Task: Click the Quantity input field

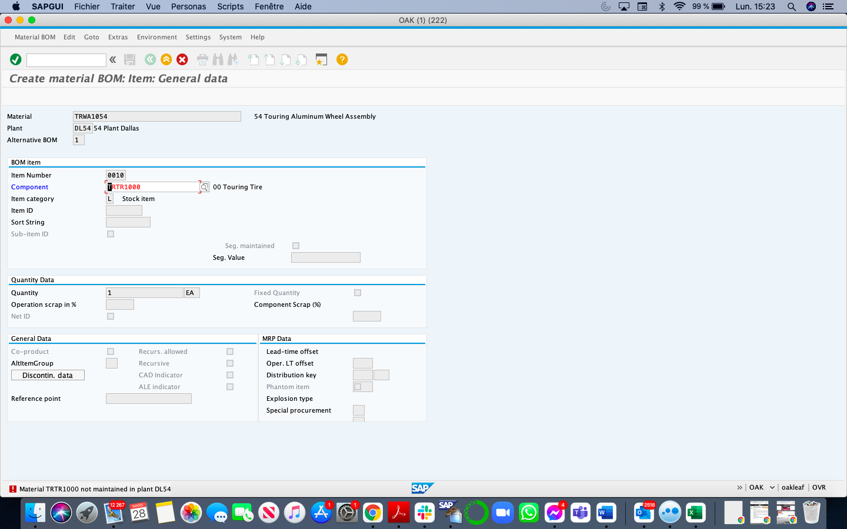Action: (145, 293)
